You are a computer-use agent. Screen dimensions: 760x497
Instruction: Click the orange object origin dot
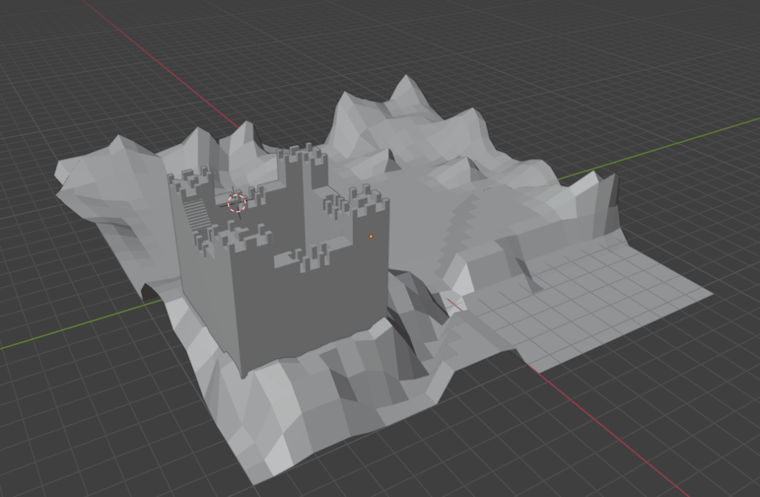click(372, 237)
